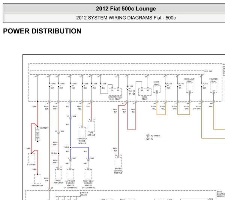Click the "POWER DISTRIBUTION" heading
This screenshot has height=200, width=225.
pos(42,31)
